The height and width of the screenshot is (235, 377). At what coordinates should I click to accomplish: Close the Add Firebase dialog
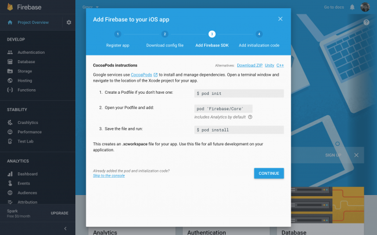pyautogui.click(x=280, y=19)
